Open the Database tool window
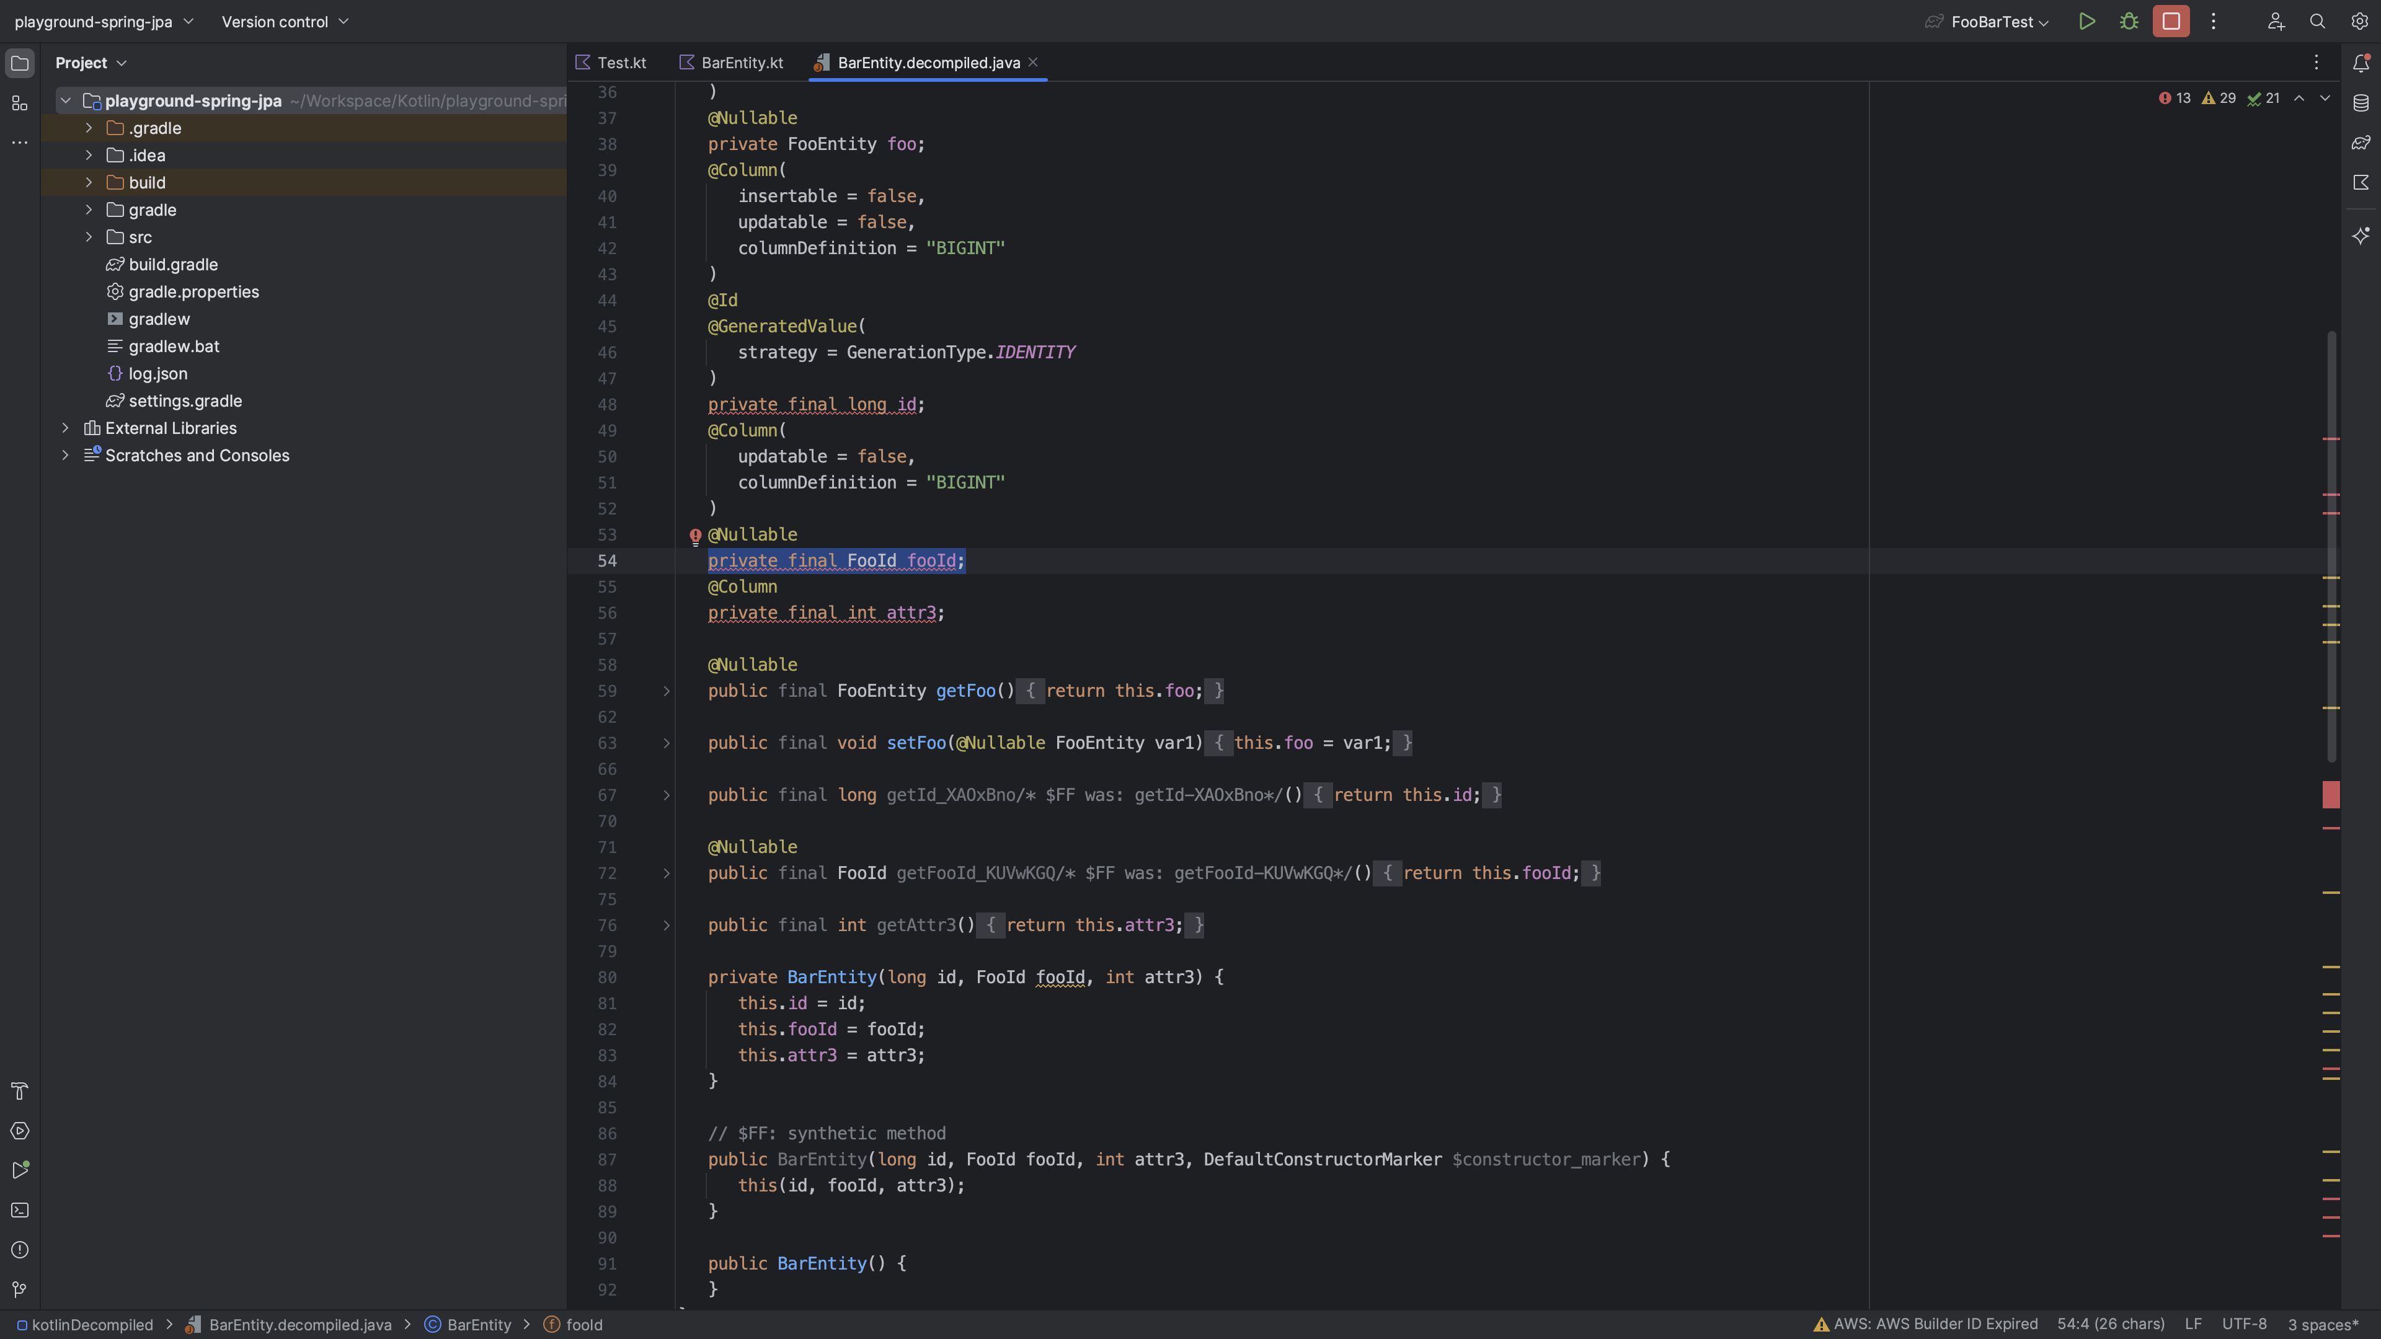The image size is (2381, 1339). (2361, 102)
